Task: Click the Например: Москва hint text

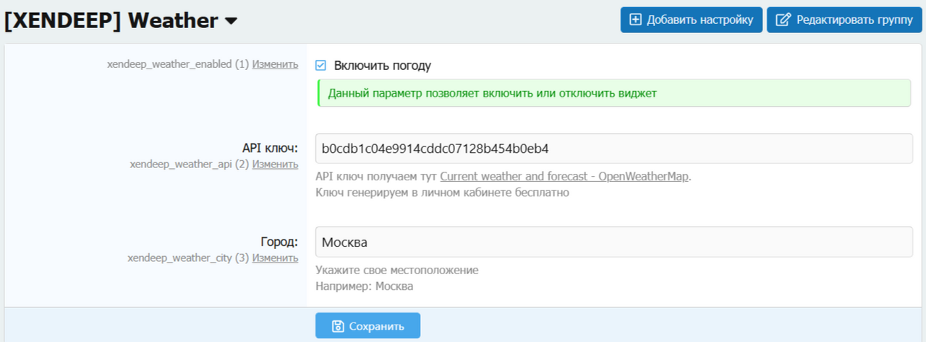Action: [365, 286]
